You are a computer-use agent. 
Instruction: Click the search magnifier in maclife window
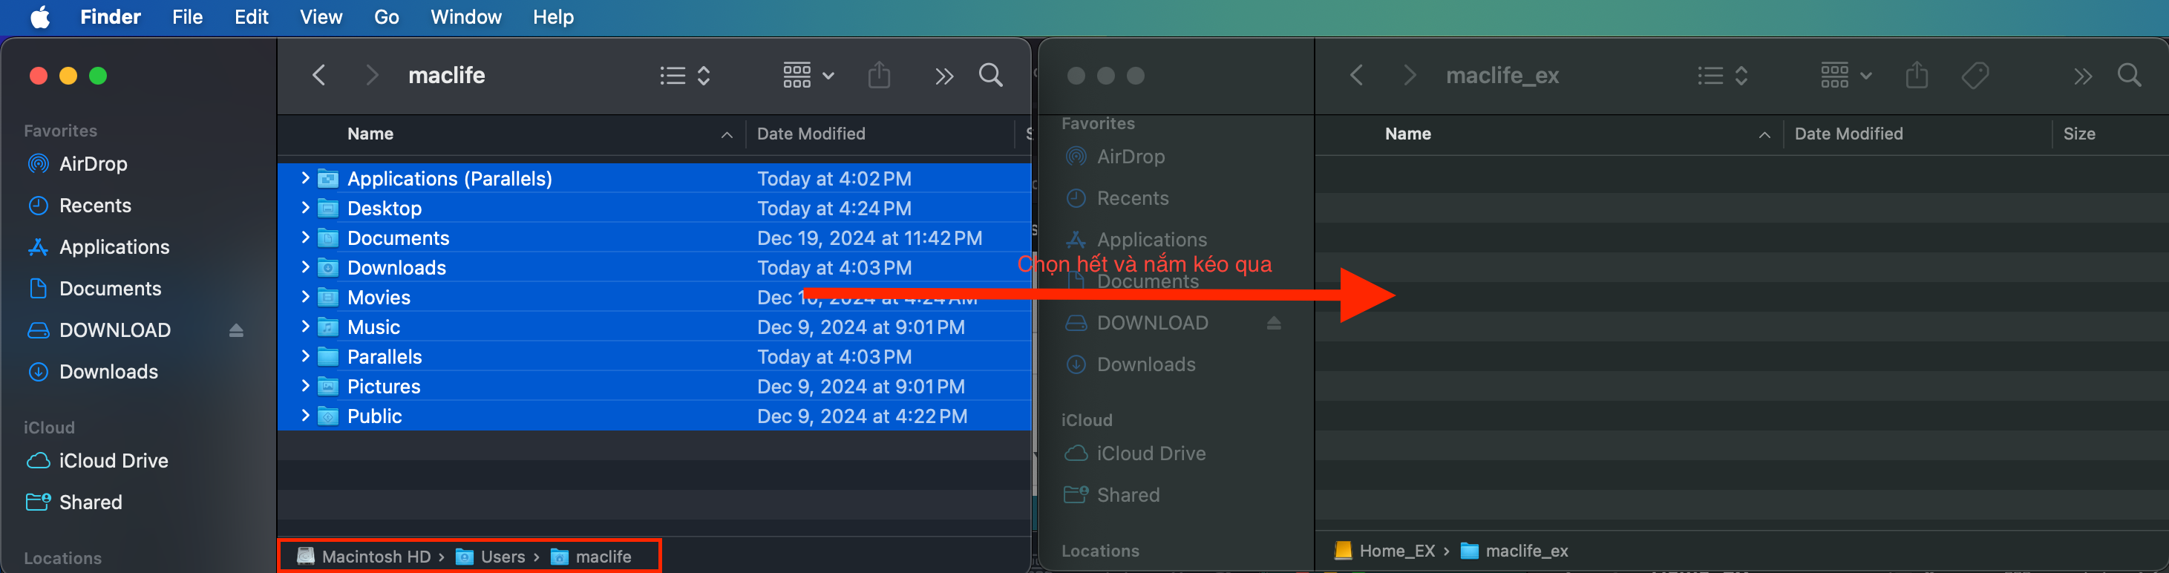pyautogui.click(x=990, y=76)
